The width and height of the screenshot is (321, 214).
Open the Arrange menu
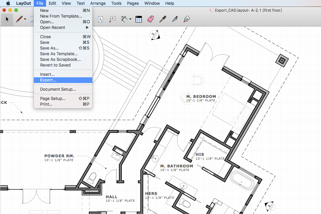(98, 3)
